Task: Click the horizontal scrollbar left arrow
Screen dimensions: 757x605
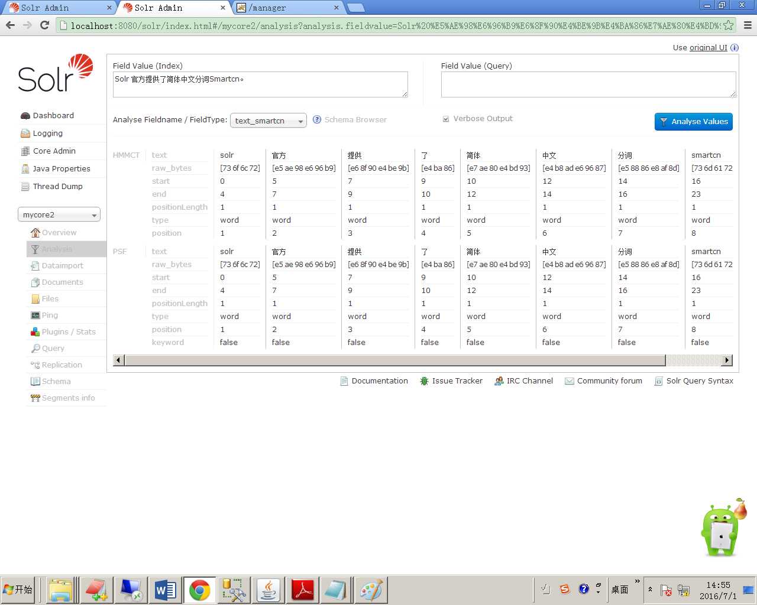Action: click(x=119, y=360)
